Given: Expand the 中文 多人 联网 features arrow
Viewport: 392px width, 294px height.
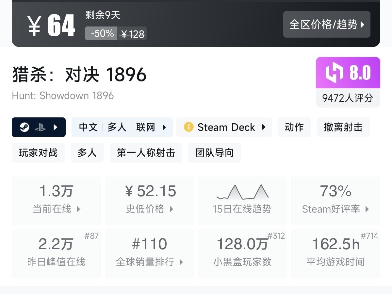Looking at the screenshot, I should coord(165,127).
